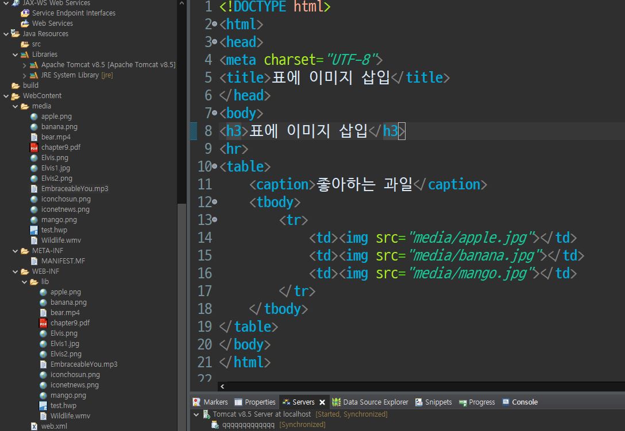The height and width of the screenshot is (431, 625).
Task: Switch to the Properties tab
Action: [255, 402]
